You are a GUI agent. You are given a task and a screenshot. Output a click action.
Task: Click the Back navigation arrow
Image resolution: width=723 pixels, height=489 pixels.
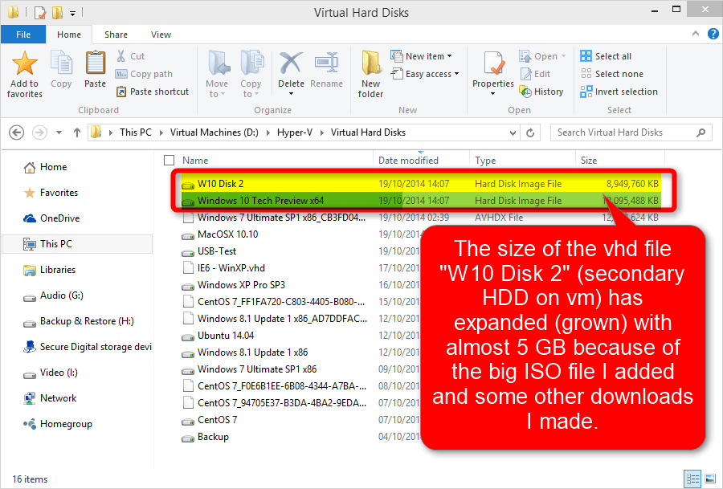point(17,132)
